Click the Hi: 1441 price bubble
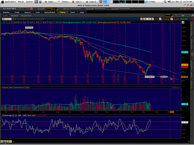 [29, 28]
